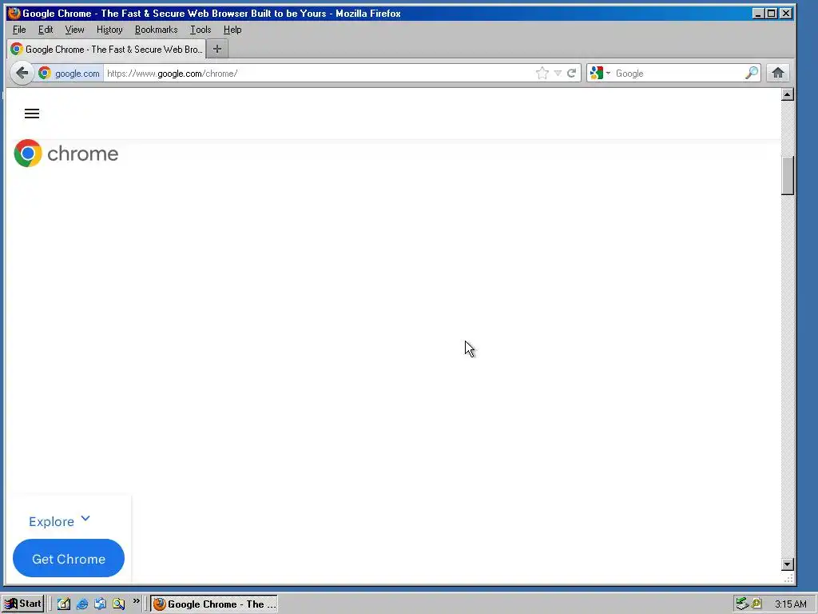Viewport: 818px width, 614px height.
Task: Maximize the Firefox window
Action: [772, 13]
